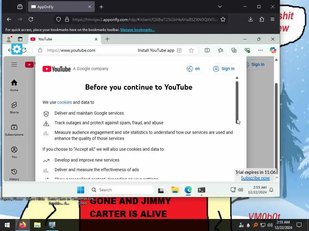Screen dimensions: 309x231
Task: Click consent dialog scrollbar thumb
Action: [x=237, y=102]
